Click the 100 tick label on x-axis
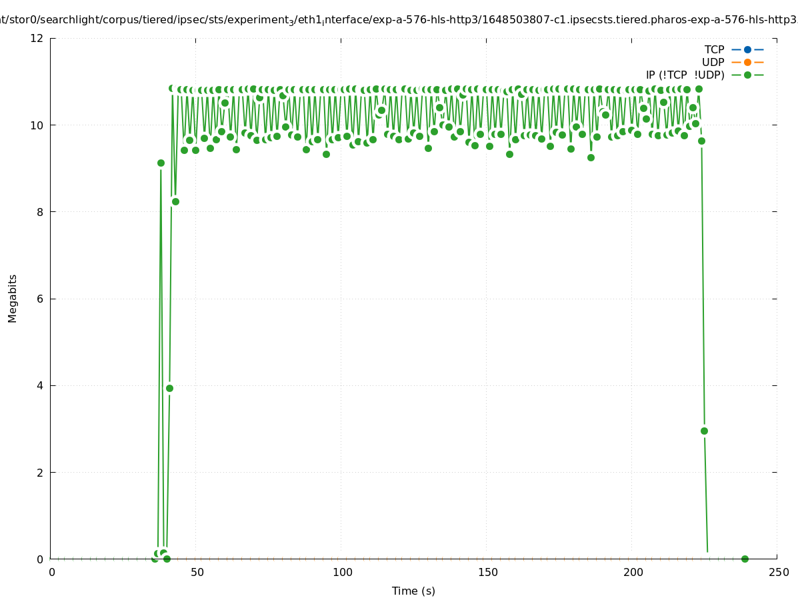Image resolution: width=798 pixels, height=600 pixels. click(342, 572)
